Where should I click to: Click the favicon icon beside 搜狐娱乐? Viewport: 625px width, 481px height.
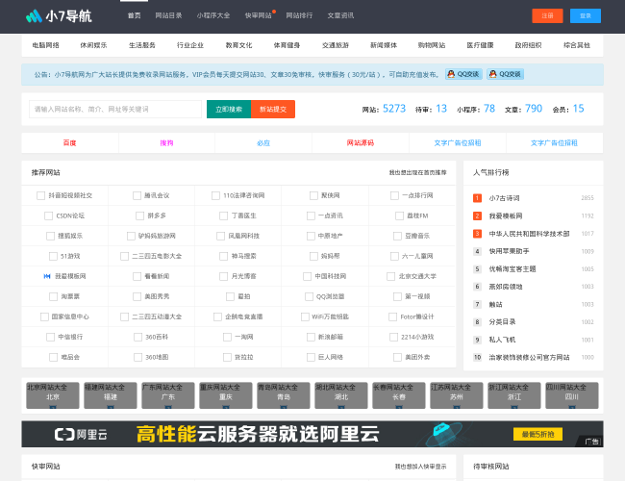click(x=51, y=236)
